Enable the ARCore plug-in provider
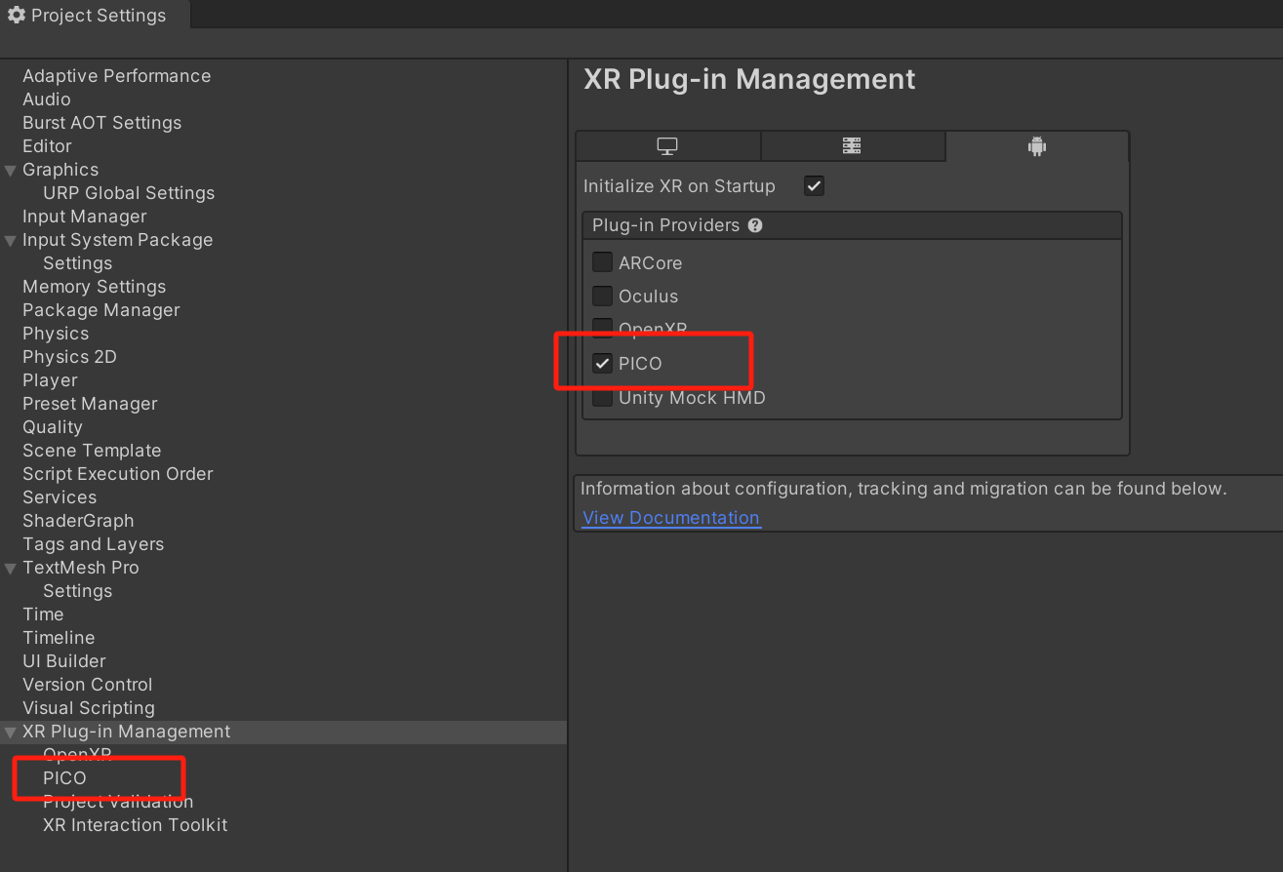1283x872 pixels. coord(602,262)
